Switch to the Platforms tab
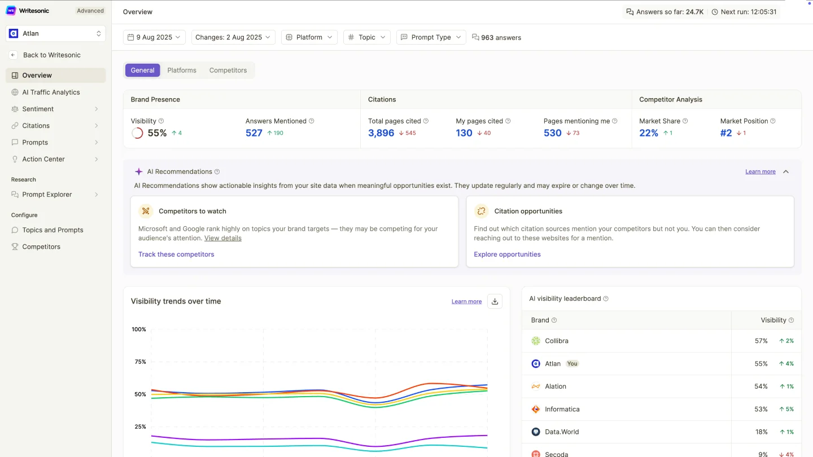813x457 pixels. pyautogui.click(x=182, y=70)
